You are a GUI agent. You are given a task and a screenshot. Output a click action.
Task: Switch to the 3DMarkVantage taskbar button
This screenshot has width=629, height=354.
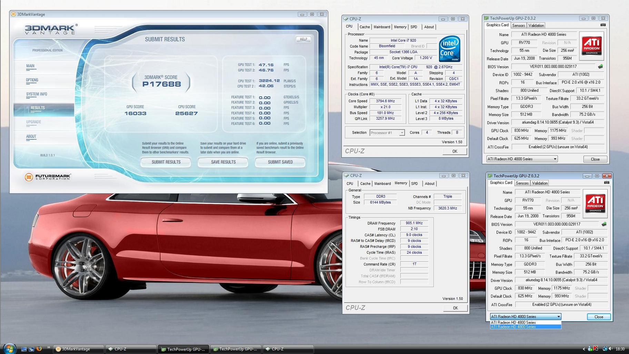tap(79, 349)
